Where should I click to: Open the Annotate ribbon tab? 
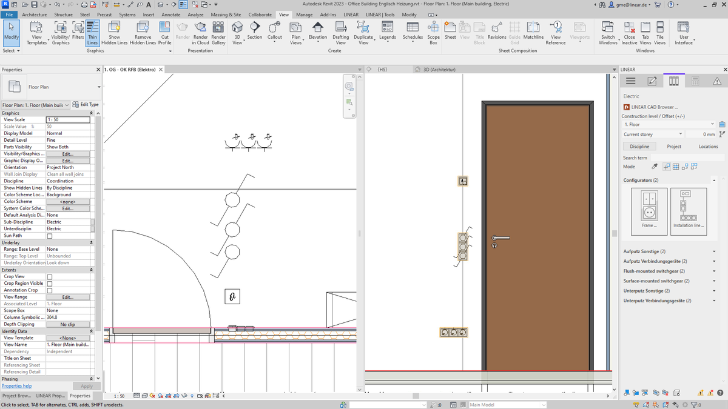click(171, 15)
